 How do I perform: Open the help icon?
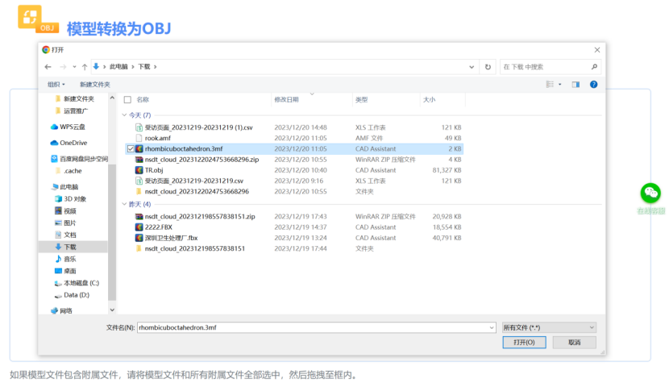point(593,85)
